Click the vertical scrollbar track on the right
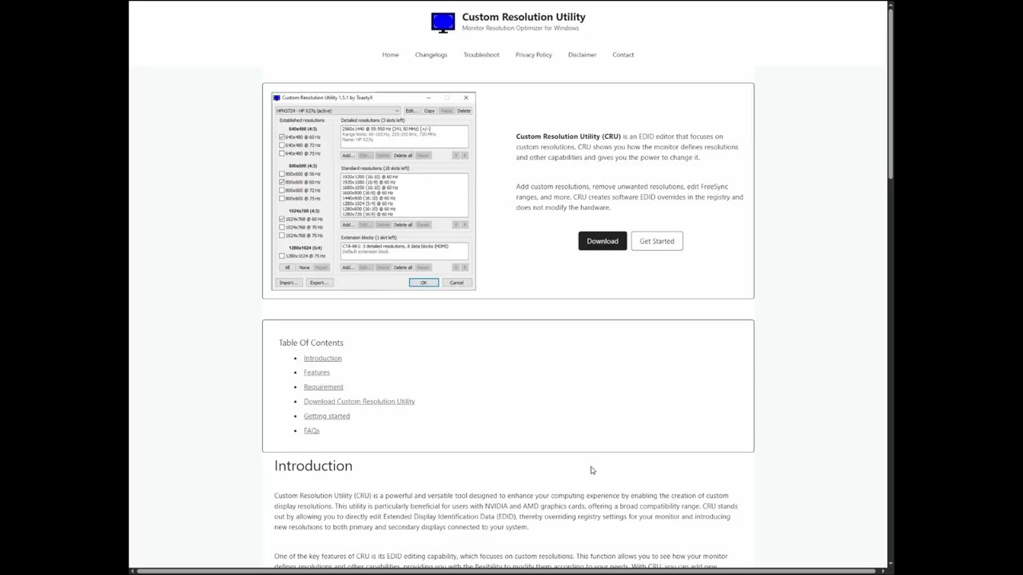Viewport: 1023px width, 575px height. click(x=890, y=284)
